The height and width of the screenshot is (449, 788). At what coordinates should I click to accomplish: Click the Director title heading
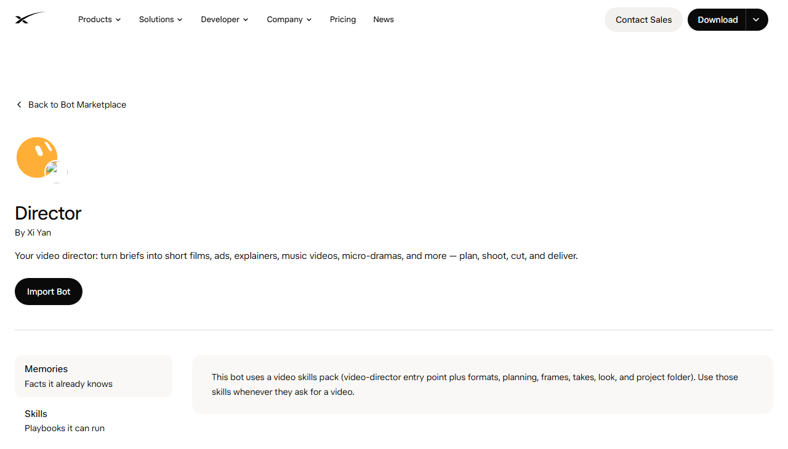pyautogui.click(x=48, y=213)
